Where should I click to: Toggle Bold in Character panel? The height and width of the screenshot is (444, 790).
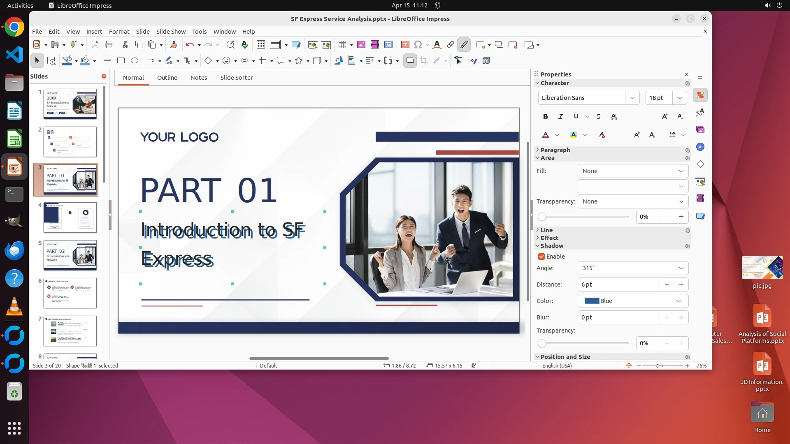(x=546, y=117)
